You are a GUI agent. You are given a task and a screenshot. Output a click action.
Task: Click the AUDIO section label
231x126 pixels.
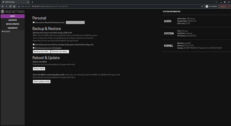(168, 21)
